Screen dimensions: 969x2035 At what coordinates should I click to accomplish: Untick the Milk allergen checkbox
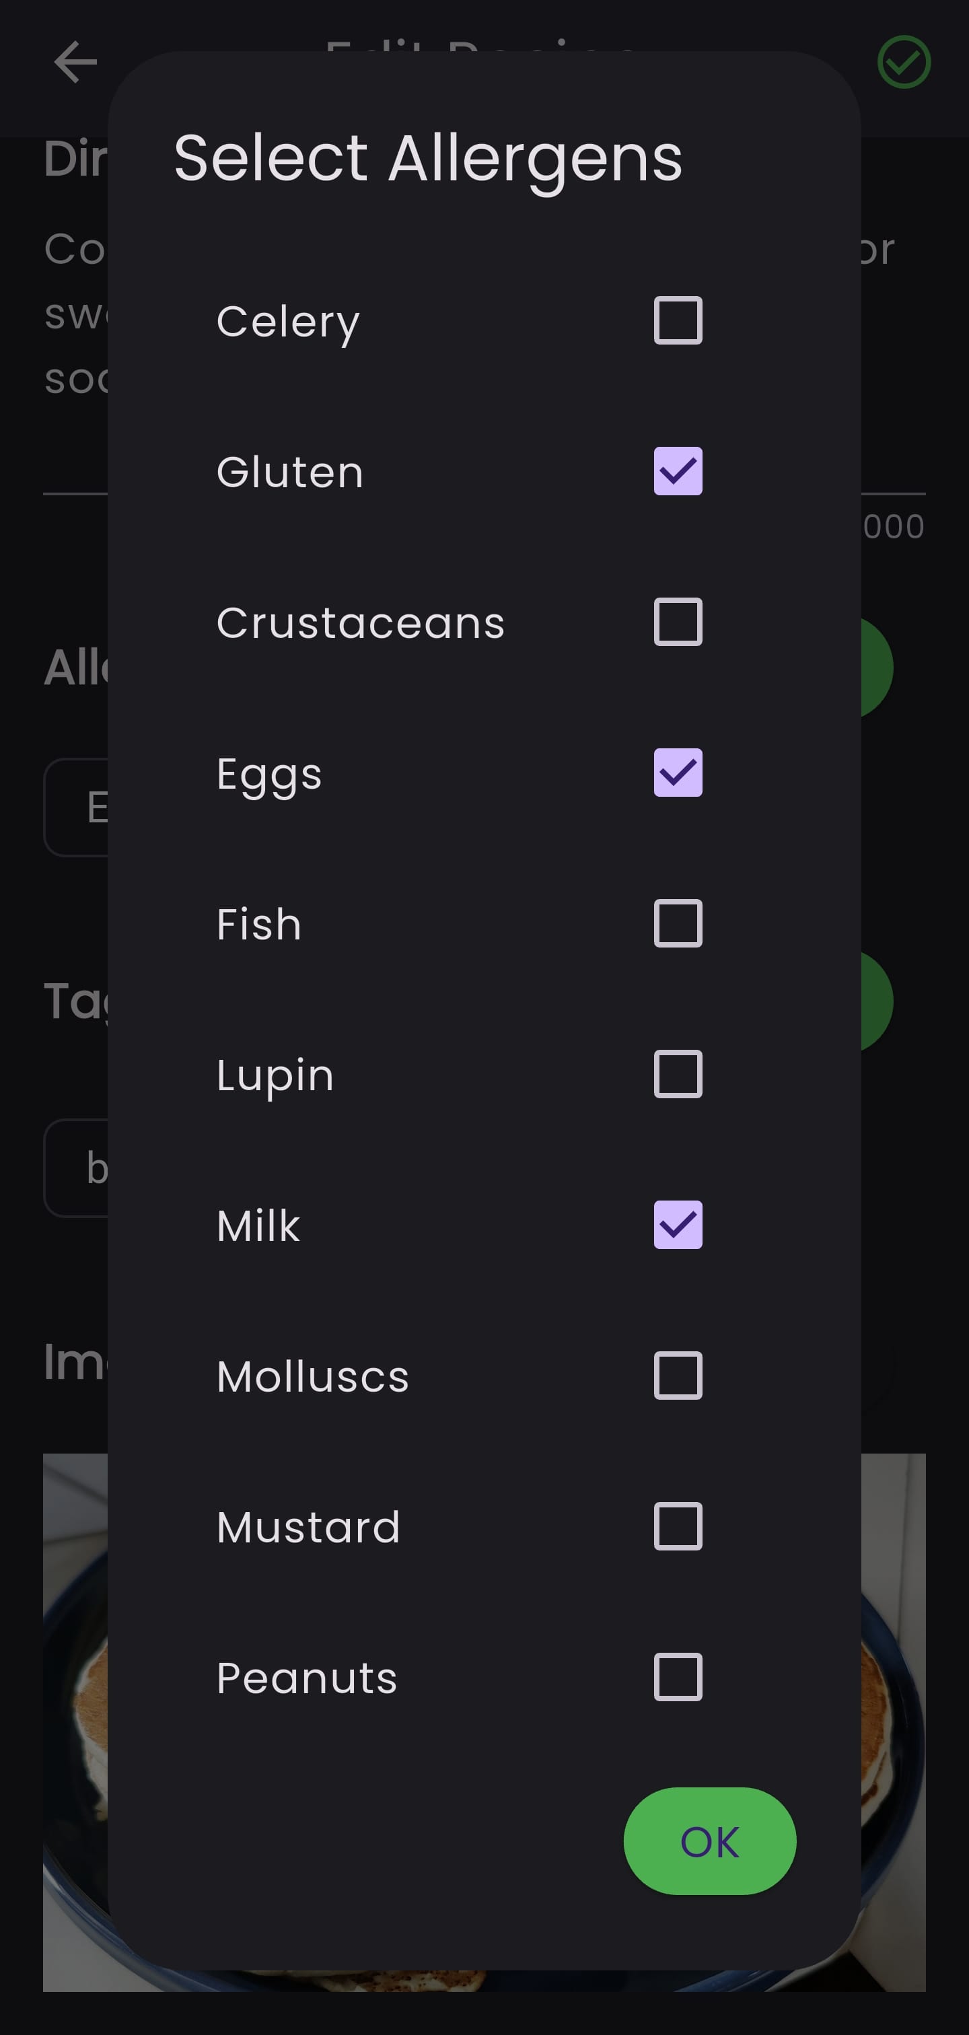pyautogui.click(x=678, y=1225)
